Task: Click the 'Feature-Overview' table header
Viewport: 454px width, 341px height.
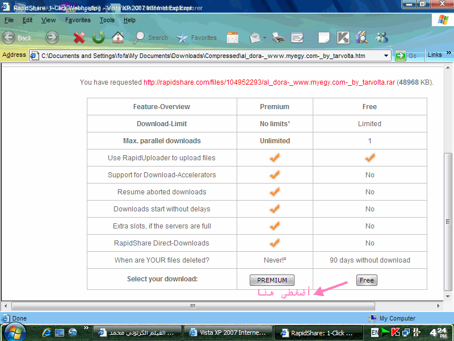Action: tap(162, 107)
